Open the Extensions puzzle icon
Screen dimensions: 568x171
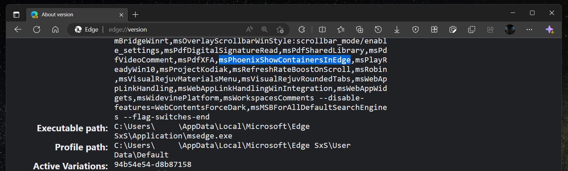coord(301,30)
